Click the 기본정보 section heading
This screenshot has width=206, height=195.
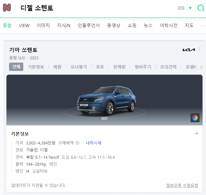click(x=20, y=134)
